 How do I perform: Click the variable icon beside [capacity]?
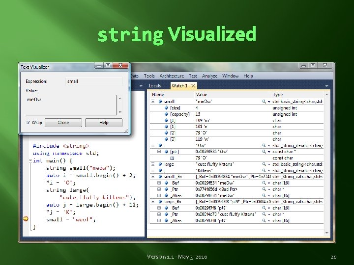[x=166, y=114]
